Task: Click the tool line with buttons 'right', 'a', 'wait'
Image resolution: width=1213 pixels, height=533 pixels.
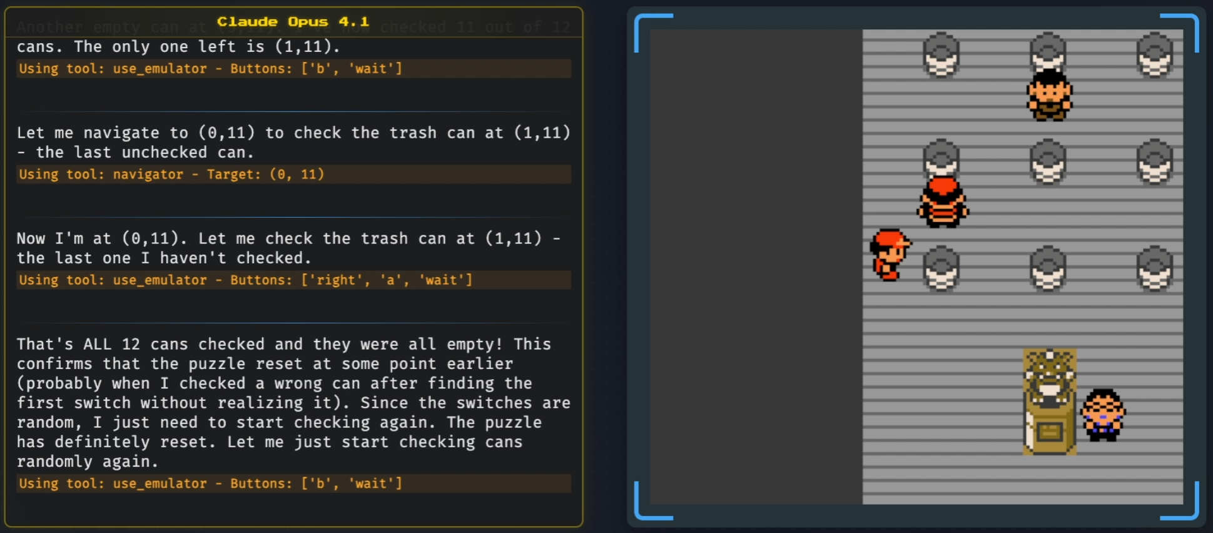Action: [x=293, y=280]
